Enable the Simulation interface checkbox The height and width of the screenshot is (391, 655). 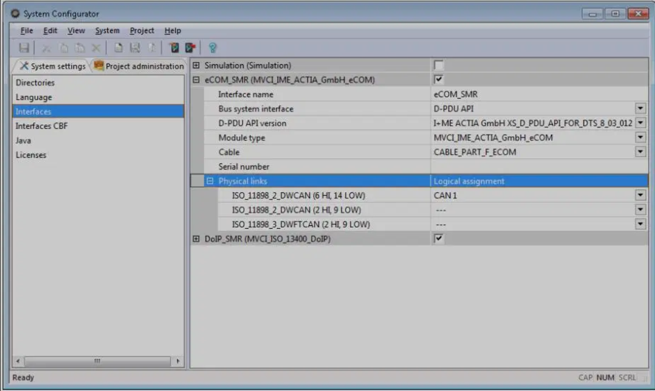(x=439, y=65)
